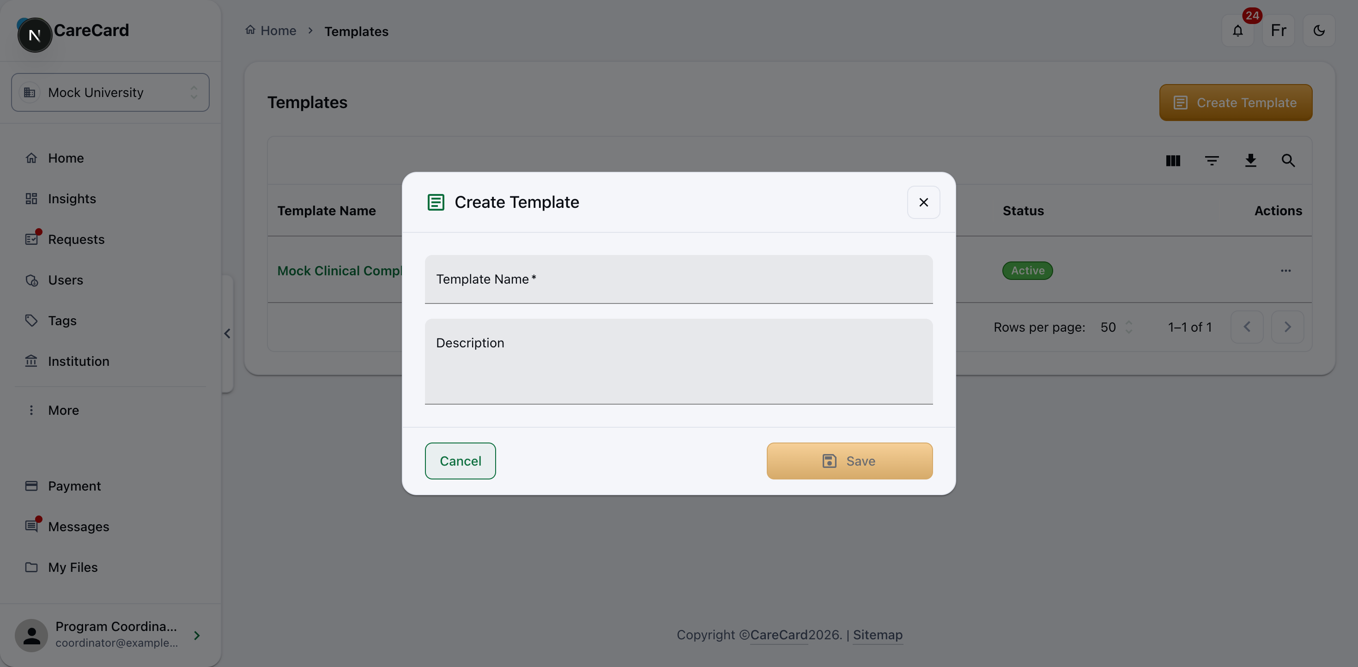1358x667 pixels.
Task: Click the Template Name input field
Action: click(679, 279)
